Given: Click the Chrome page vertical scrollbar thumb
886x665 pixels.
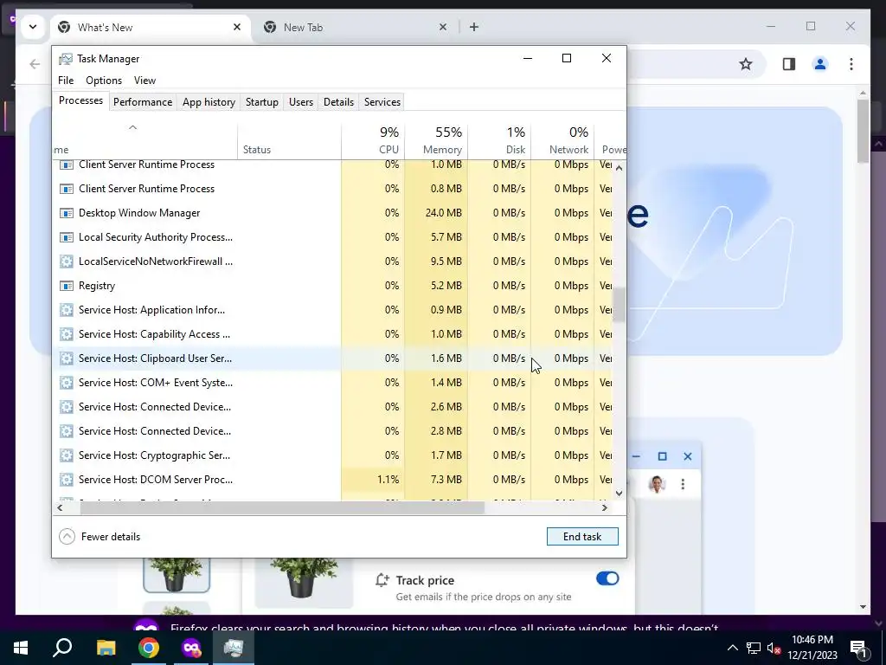Looking at the screenshot, I should 863,132.
